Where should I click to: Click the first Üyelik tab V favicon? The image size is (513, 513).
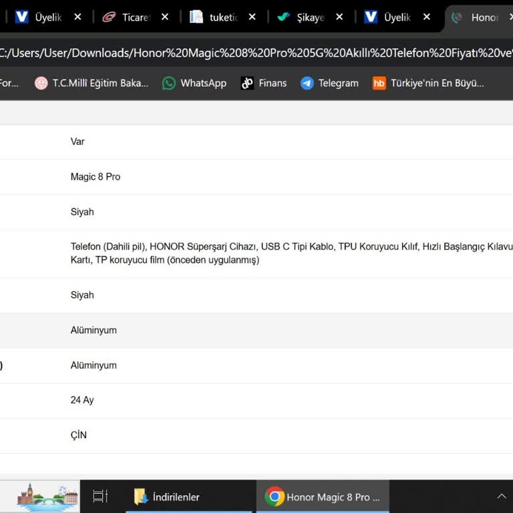click(x=22, y=17)
